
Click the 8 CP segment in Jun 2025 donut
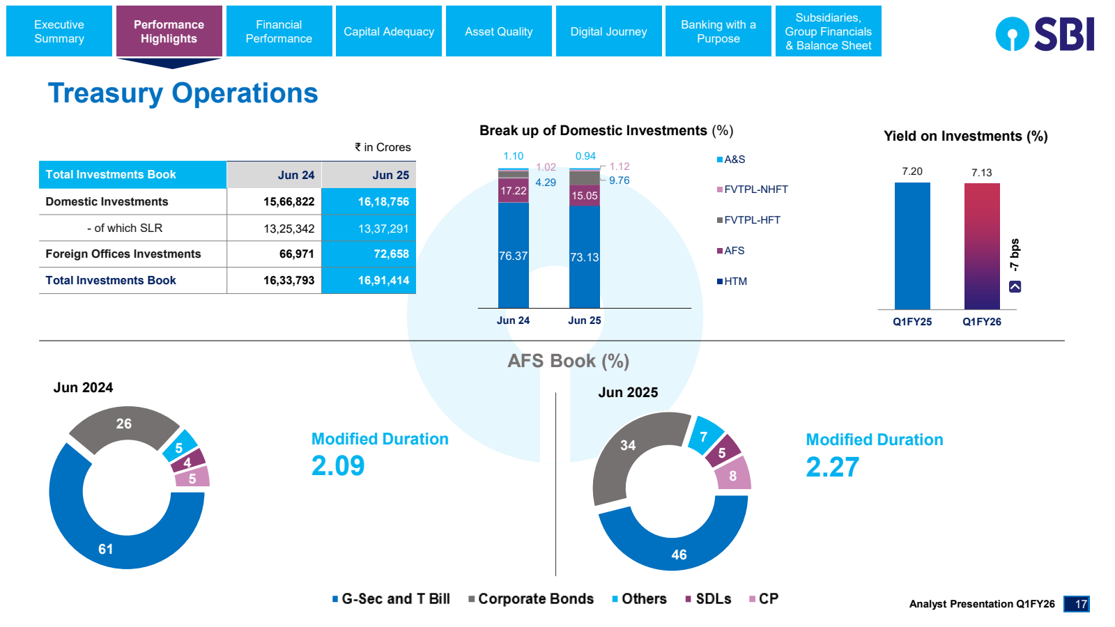733,476
